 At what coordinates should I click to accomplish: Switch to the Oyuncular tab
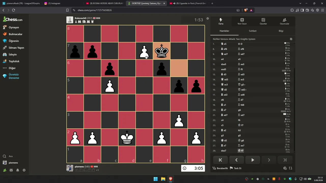(284, 21)
